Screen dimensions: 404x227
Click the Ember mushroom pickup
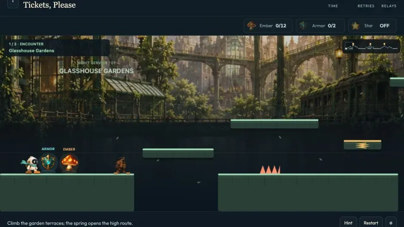[x=69, y=163]
